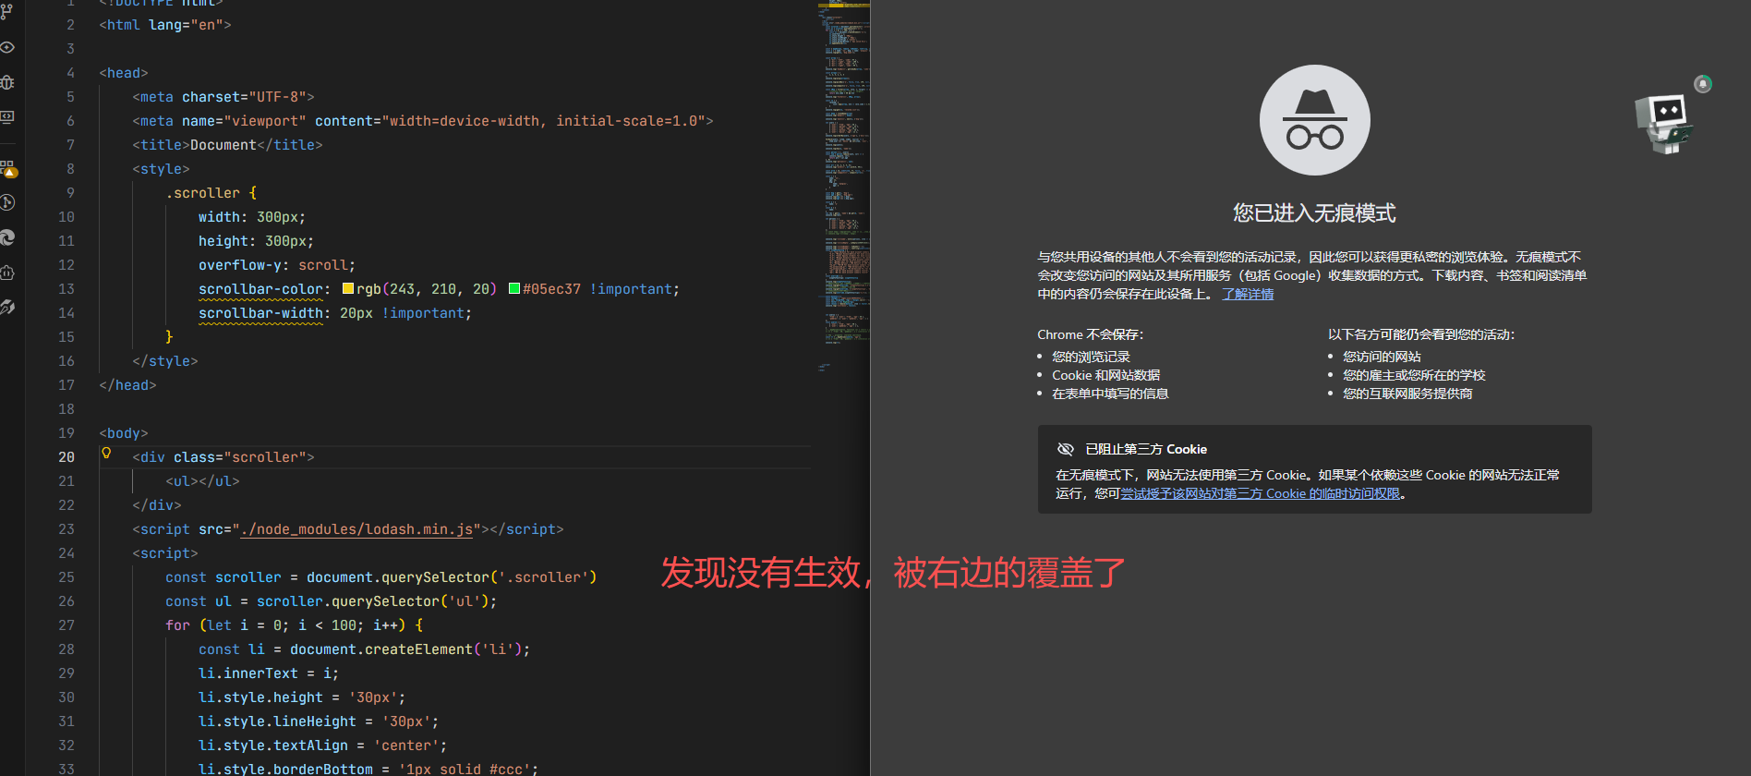Image resolution: width=1751 pixels, height=776 pixels.
Task: Click the lodash.min.js script path link
Action: tap(356, 529)
